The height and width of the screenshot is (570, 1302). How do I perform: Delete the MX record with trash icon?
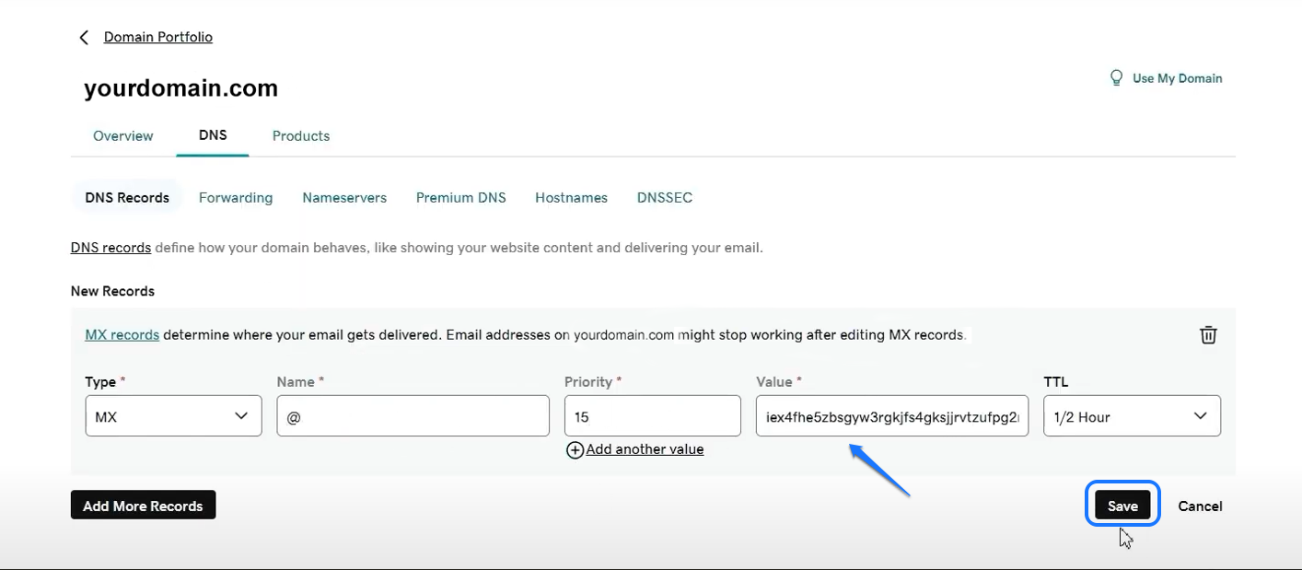pyautogui.click(x=1208, y=335)
